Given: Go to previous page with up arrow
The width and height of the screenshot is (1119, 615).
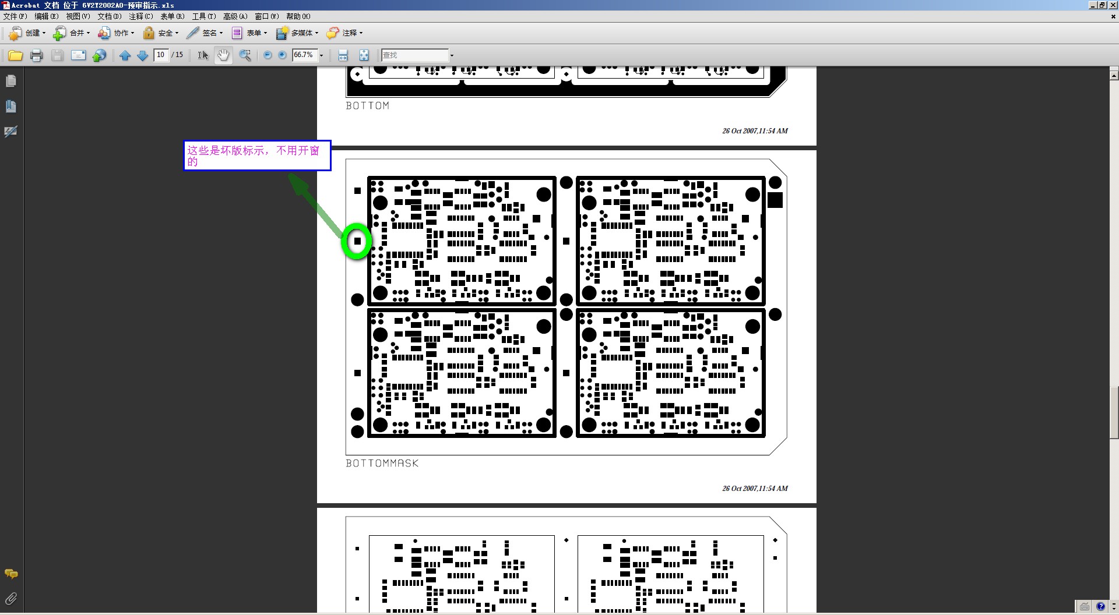Looking at the screenshot, I should (x=125, y=55).
